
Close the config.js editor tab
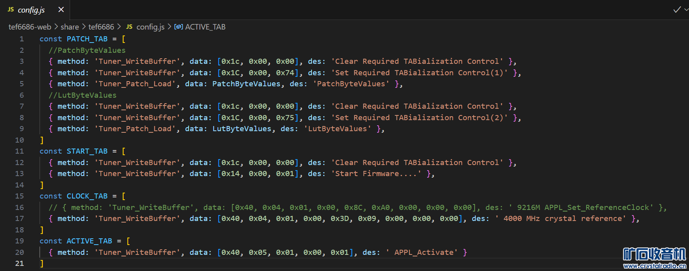[61, 9]
